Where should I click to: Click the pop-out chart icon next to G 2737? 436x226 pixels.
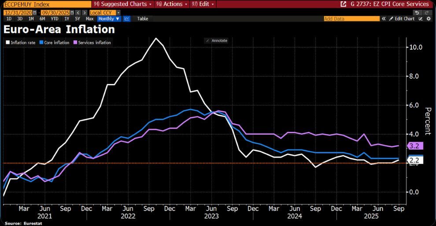pyautogui.click(x=344, y=4)
